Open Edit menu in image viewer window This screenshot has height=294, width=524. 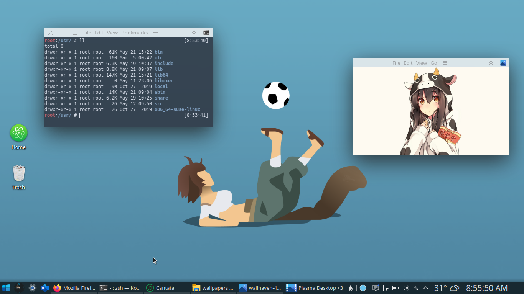click(x=408, y=63)
